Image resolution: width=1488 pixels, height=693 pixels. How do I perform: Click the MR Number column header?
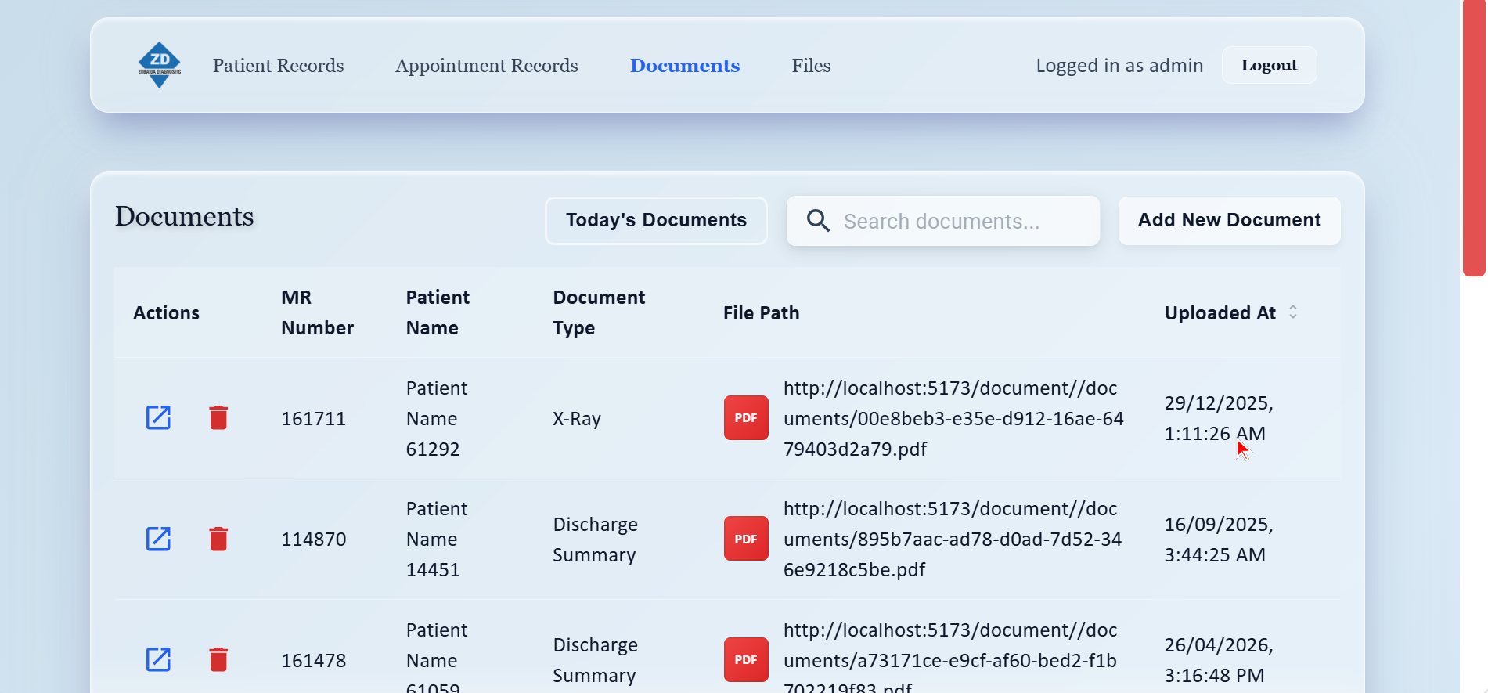pyautogui.click(x=317, y=312)
